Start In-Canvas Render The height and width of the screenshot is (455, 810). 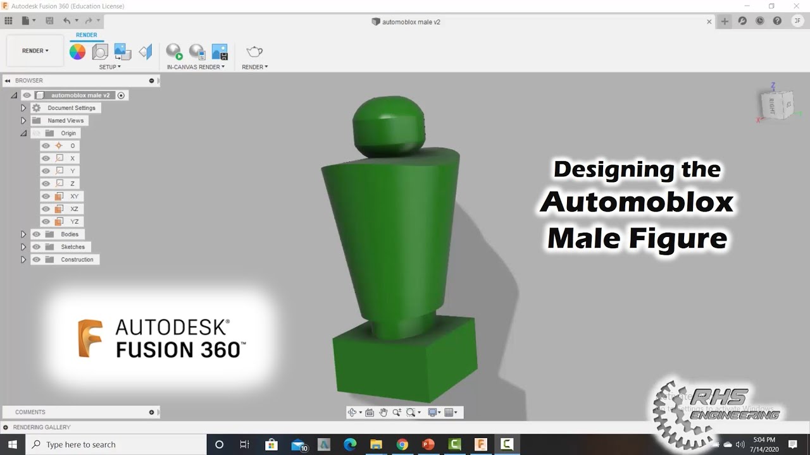click(174, 52)
